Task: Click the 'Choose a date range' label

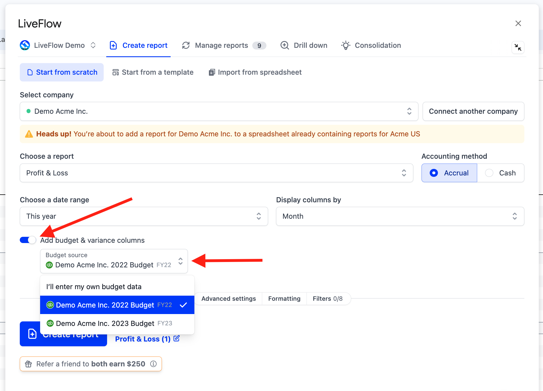Action: point(55,200)
